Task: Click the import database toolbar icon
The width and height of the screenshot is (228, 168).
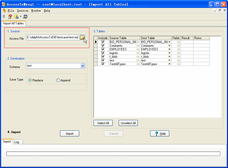Action: [16, 17]
